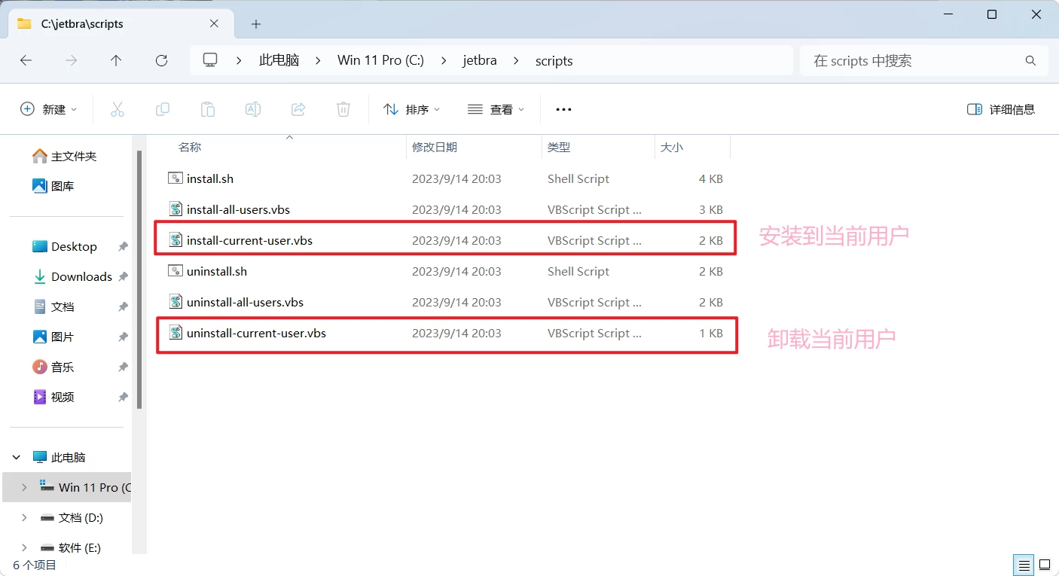Image resolution: width=1059 pixels, height=576 pixels.
Task: Collapse the 此电脑 tree node
Action: tap(17, 458)
